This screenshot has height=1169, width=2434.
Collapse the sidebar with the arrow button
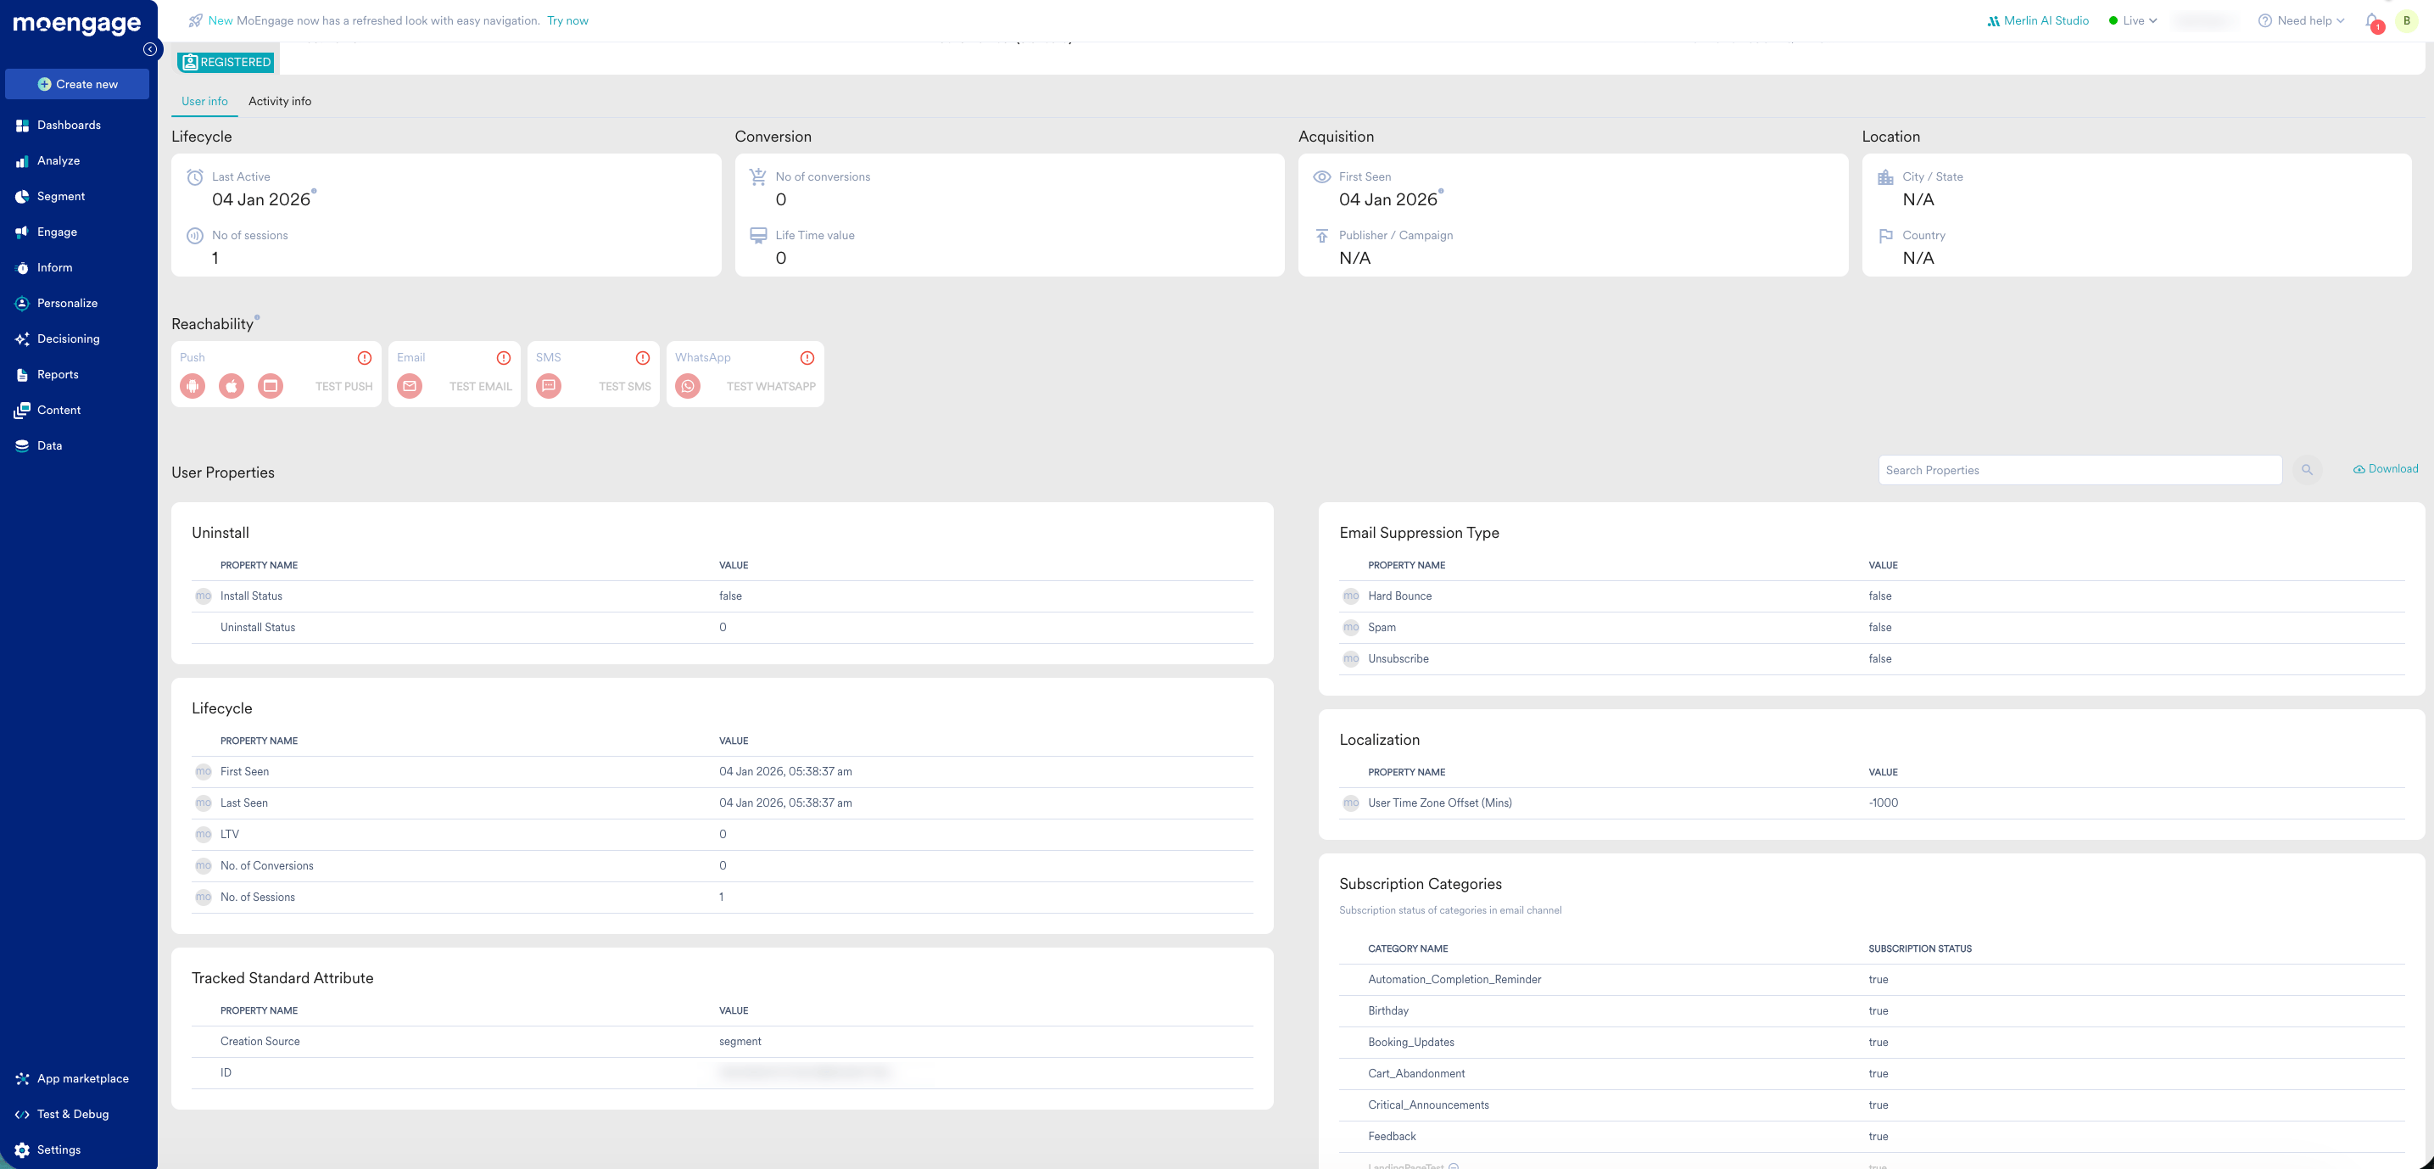[x=150, y=49]
